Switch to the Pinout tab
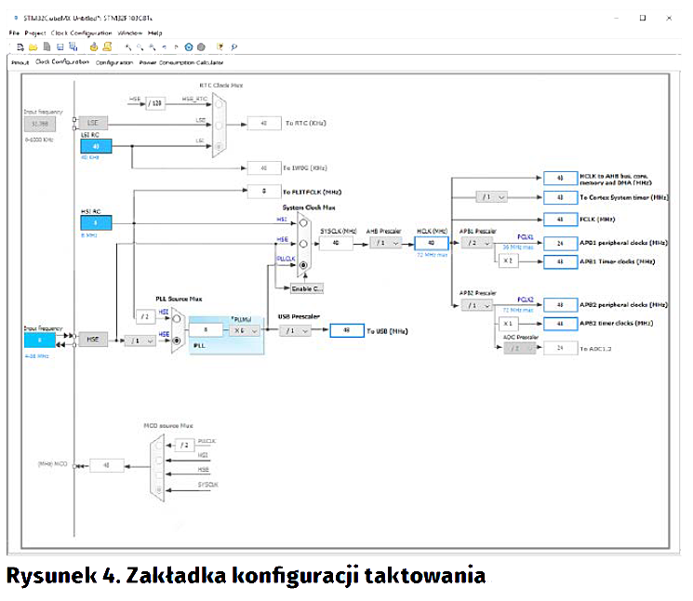Viewport: 693px width, 601px height. tap(20, 62)
